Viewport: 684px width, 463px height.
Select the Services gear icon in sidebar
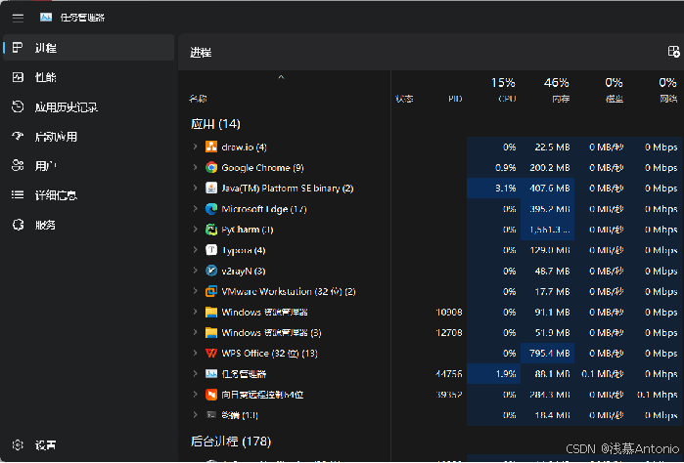pyautogui.click(x=18, y=225)
